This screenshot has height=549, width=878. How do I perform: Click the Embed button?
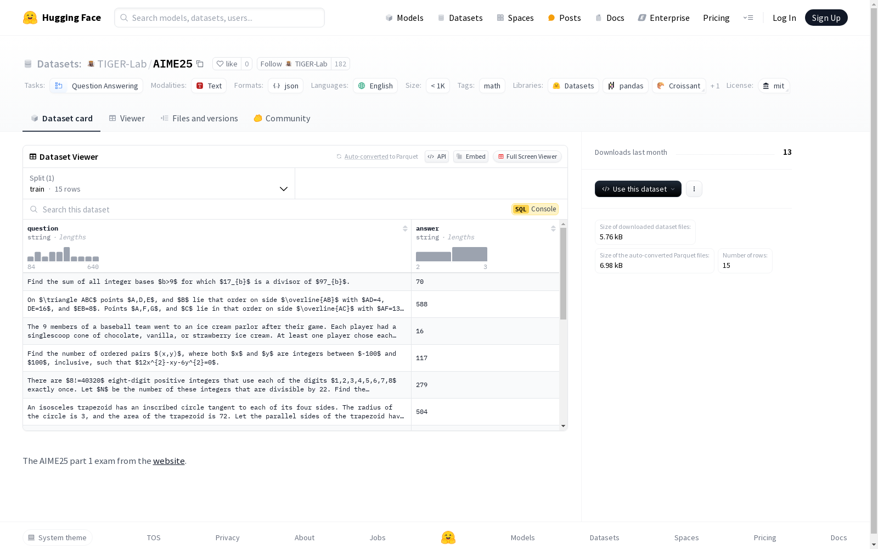coord(471,156)
